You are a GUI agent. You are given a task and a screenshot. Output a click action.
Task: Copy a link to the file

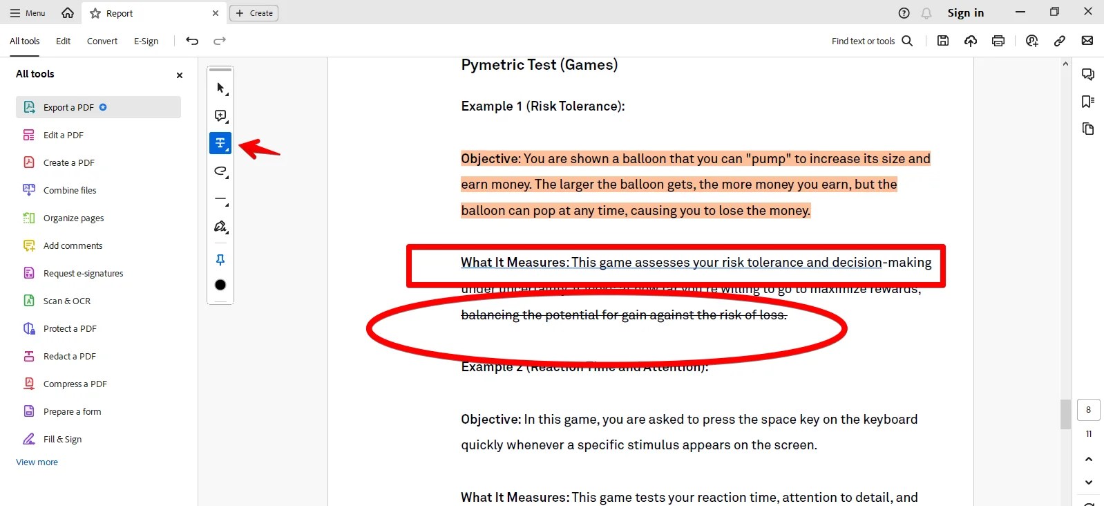click(x=1060, y=41)
